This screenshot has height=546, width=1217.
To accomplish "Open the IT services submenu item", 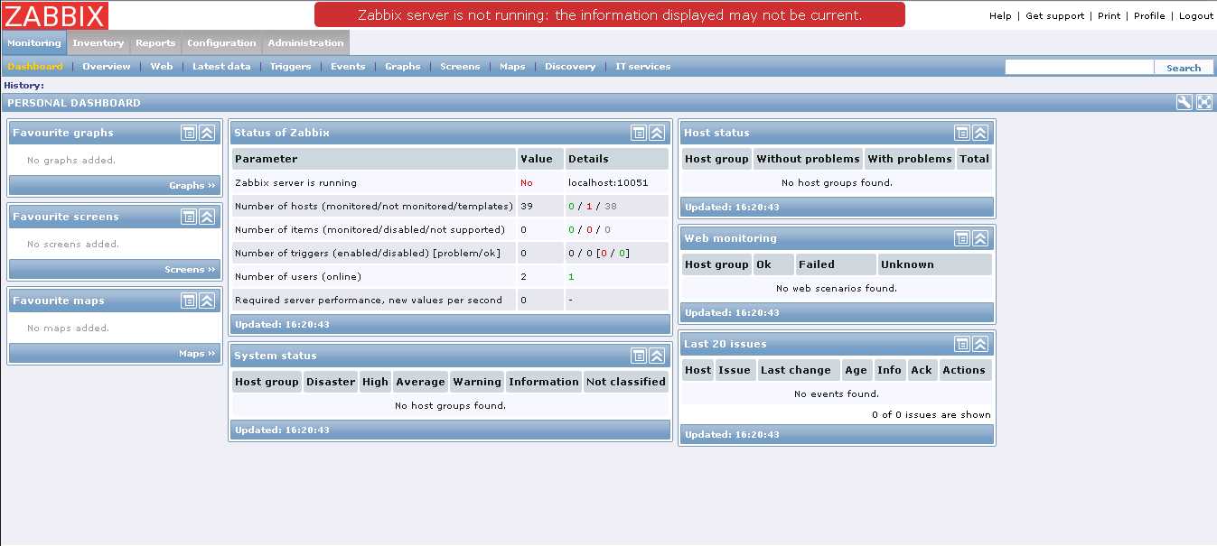I will click(x=643, y=67).
